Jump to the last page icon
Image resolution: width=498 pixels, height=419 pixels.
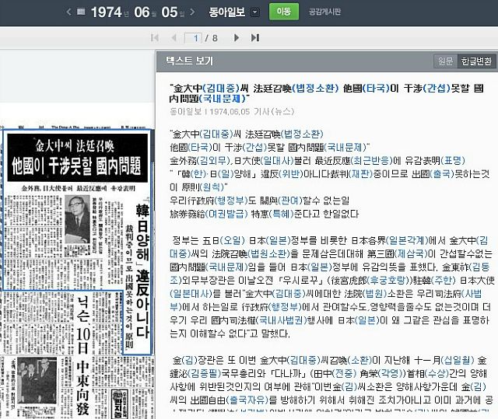coord(255,38)
